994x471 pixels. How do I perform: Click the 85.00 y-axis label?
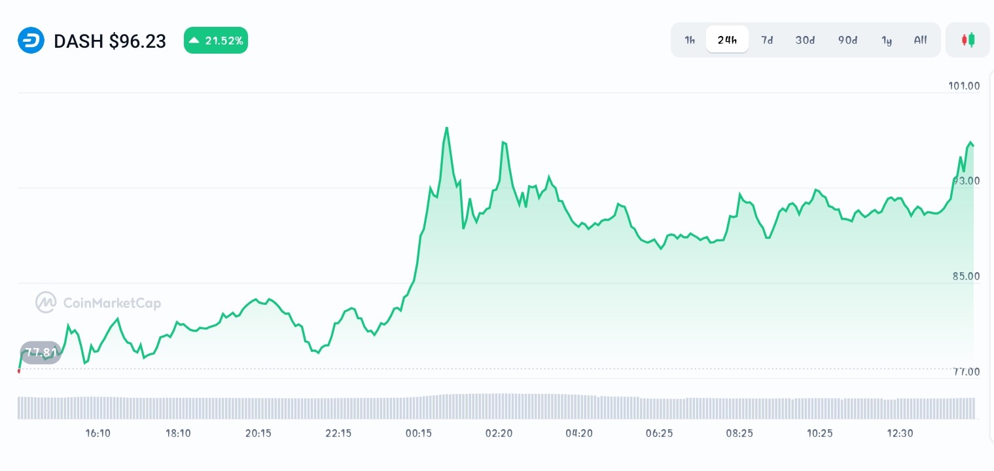point(966,276)
